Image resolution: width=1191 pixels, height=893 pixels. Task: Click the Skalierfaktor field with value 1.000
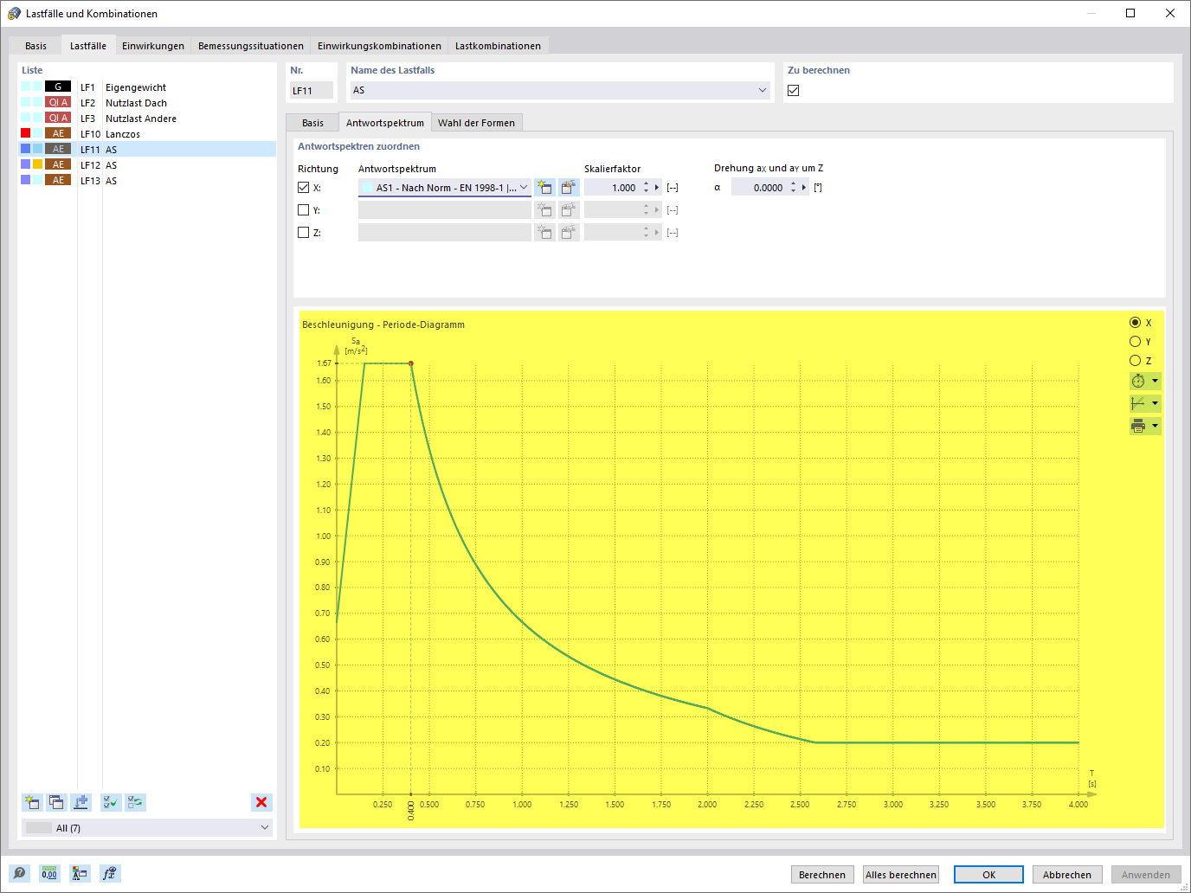pyautogui.click(x=612, y=188)
